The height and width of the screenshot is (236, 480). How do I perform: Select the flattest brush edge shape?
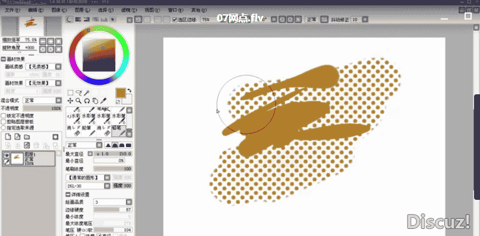(128, 145)
